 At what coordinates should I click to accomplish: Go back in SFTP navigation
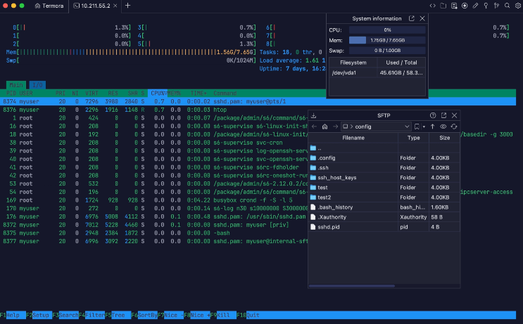click(314, 127)
